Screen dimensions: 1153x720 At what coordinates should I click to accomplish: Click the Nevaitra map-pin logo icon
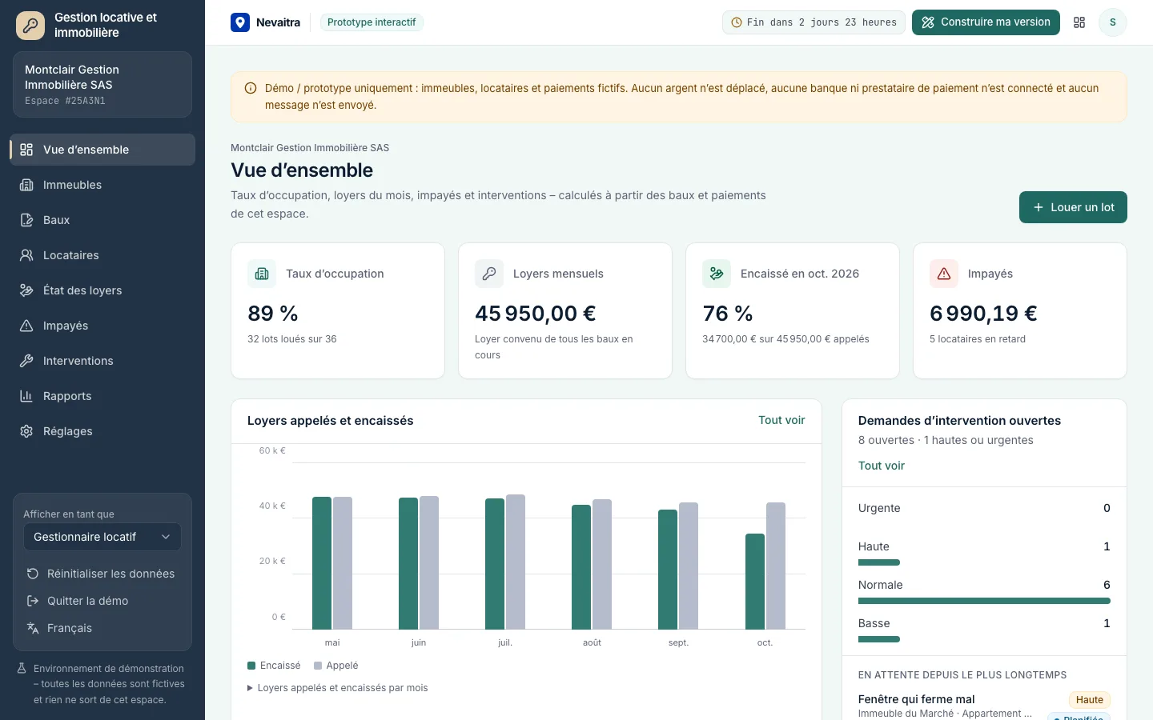pyautogui.click(x=240, y=22)
